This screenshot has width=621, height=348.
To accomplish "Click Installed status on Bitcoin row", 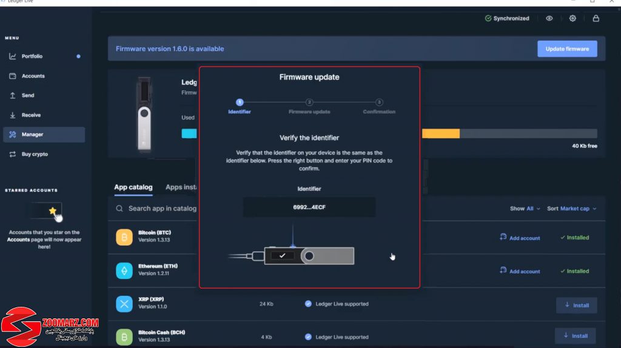I will (x=575, y=238).
